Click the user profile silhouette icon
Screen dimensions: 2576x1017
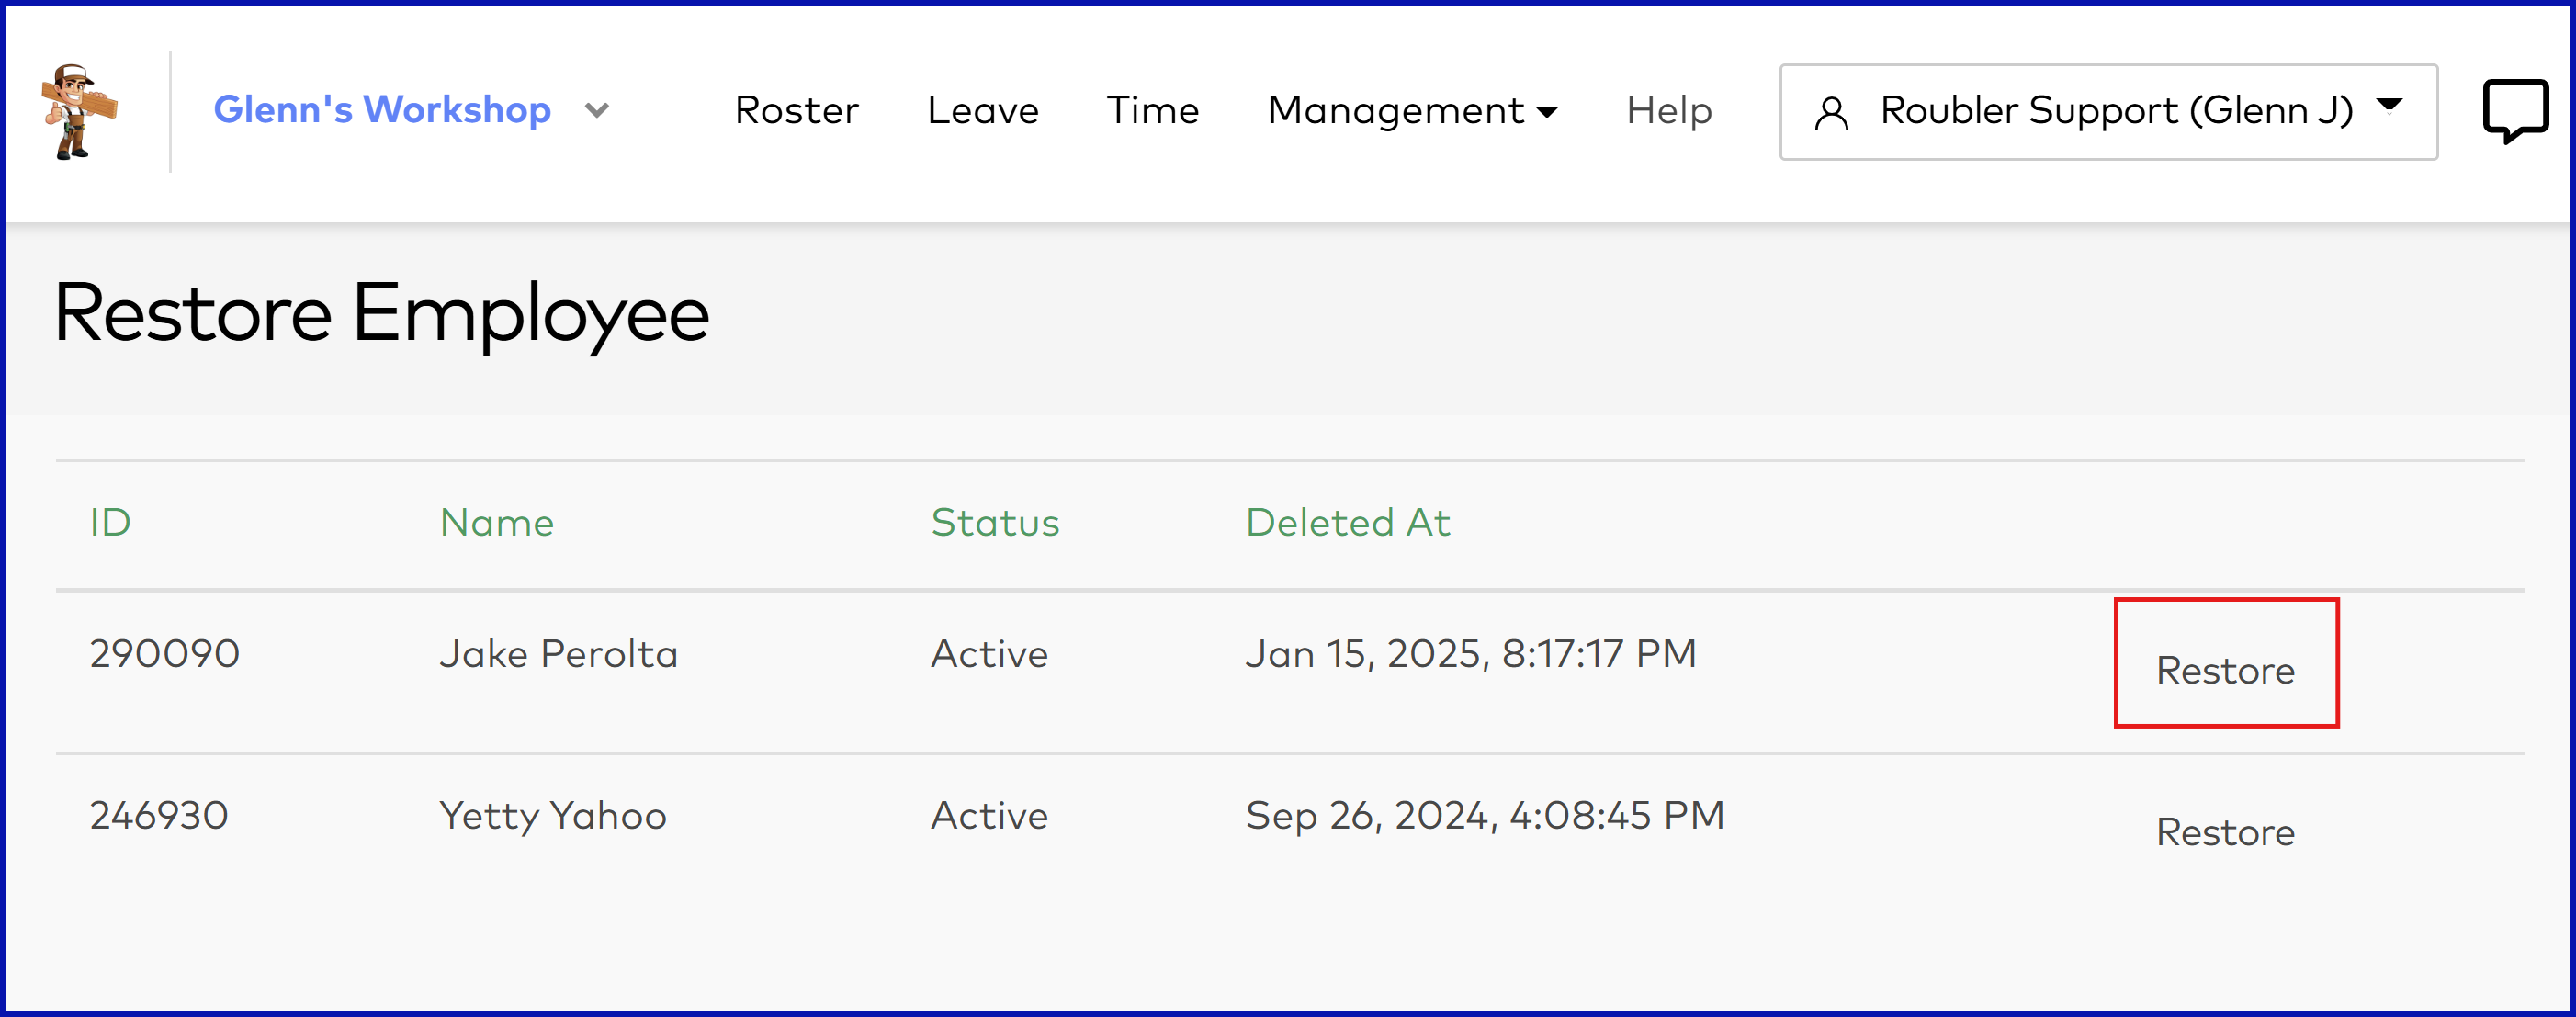(1831, 113)
